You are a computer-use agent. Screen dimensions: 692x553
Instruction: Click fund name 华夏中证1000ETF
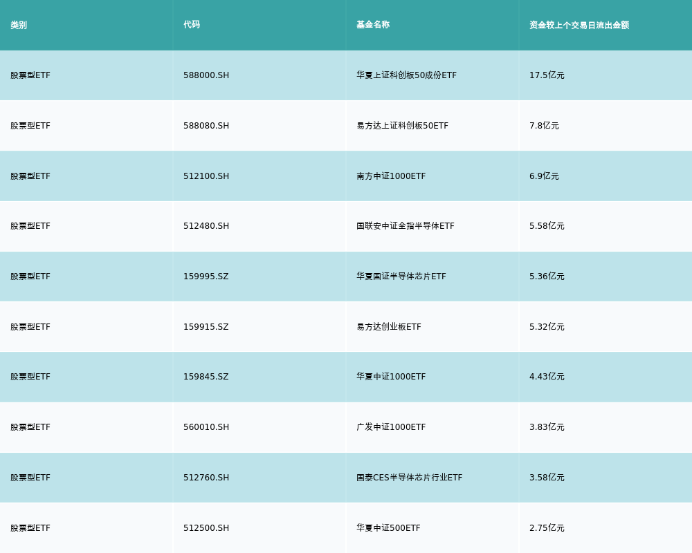pos(391,377)
